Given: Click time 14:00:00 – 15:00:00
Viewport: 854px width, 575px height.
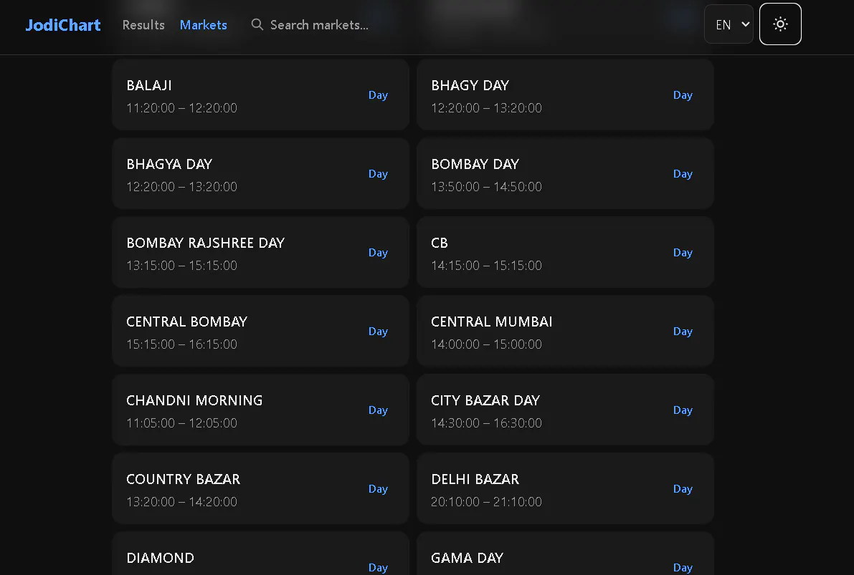Looking at the screenshot, I should [486, 344].
